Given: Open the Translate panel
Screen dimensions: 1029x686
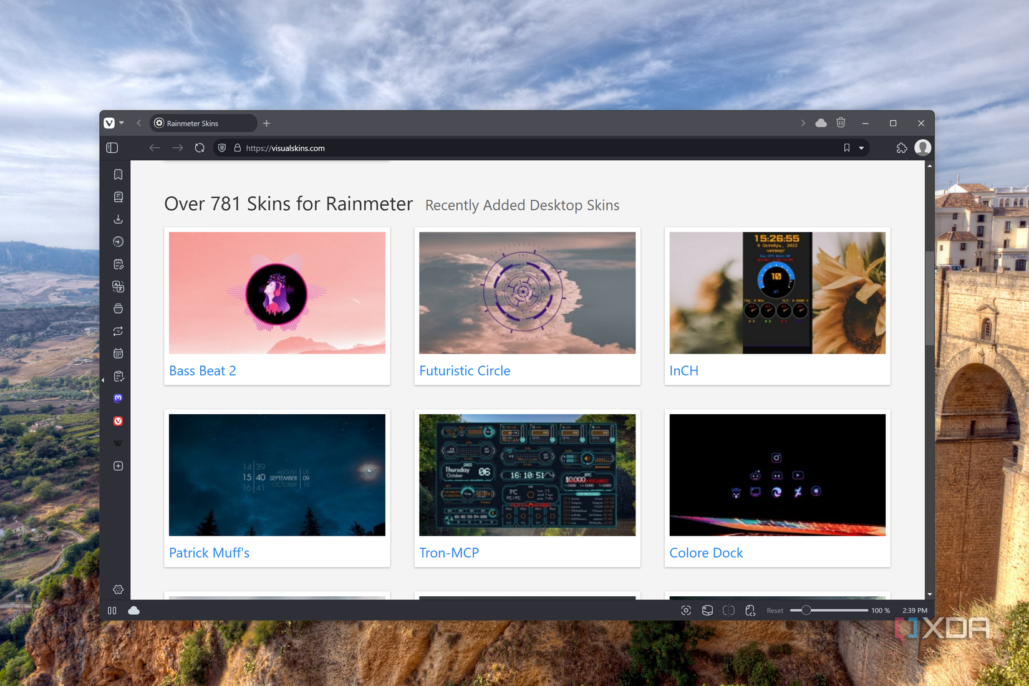Looking at the screenshot, I should click(118, 286).
